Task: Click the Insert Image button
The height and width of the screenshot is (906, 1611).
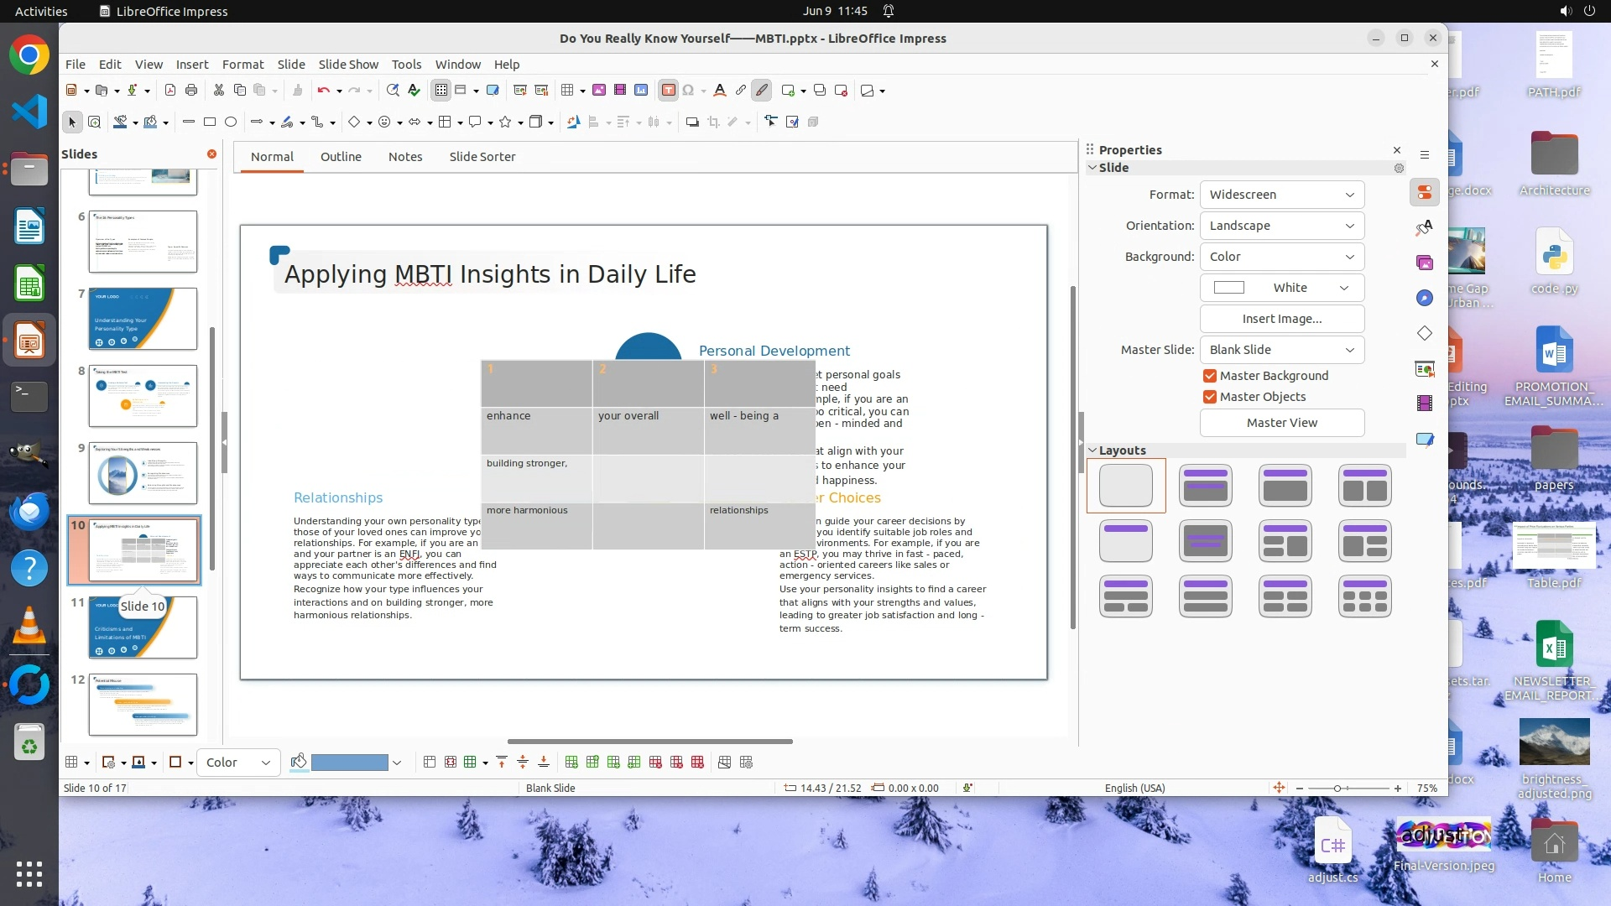Action: 1281,319
